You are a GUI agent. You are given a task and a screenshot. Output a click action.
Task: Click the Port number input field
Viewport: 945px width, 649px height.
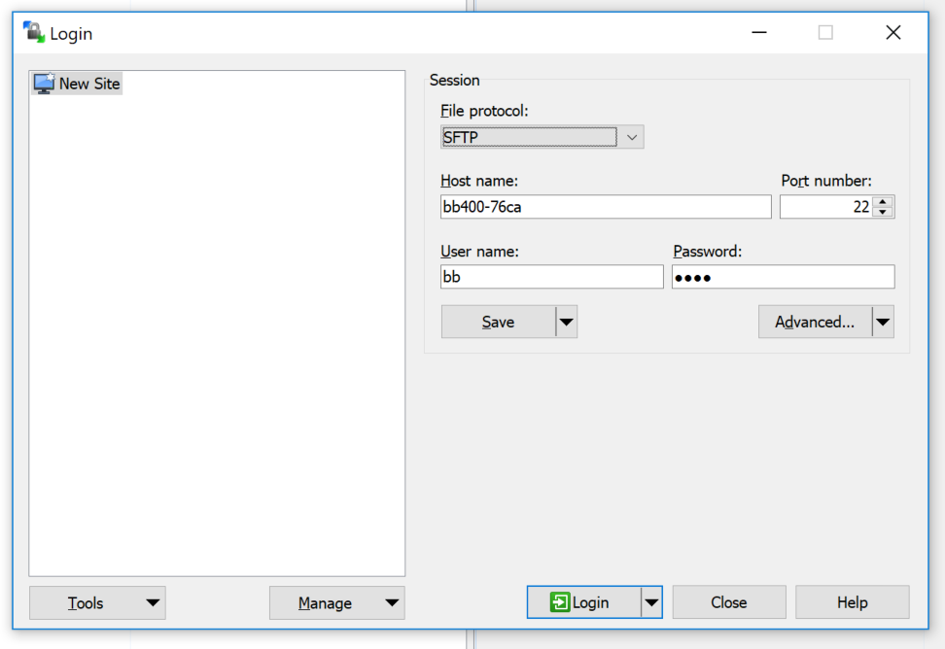825,207
